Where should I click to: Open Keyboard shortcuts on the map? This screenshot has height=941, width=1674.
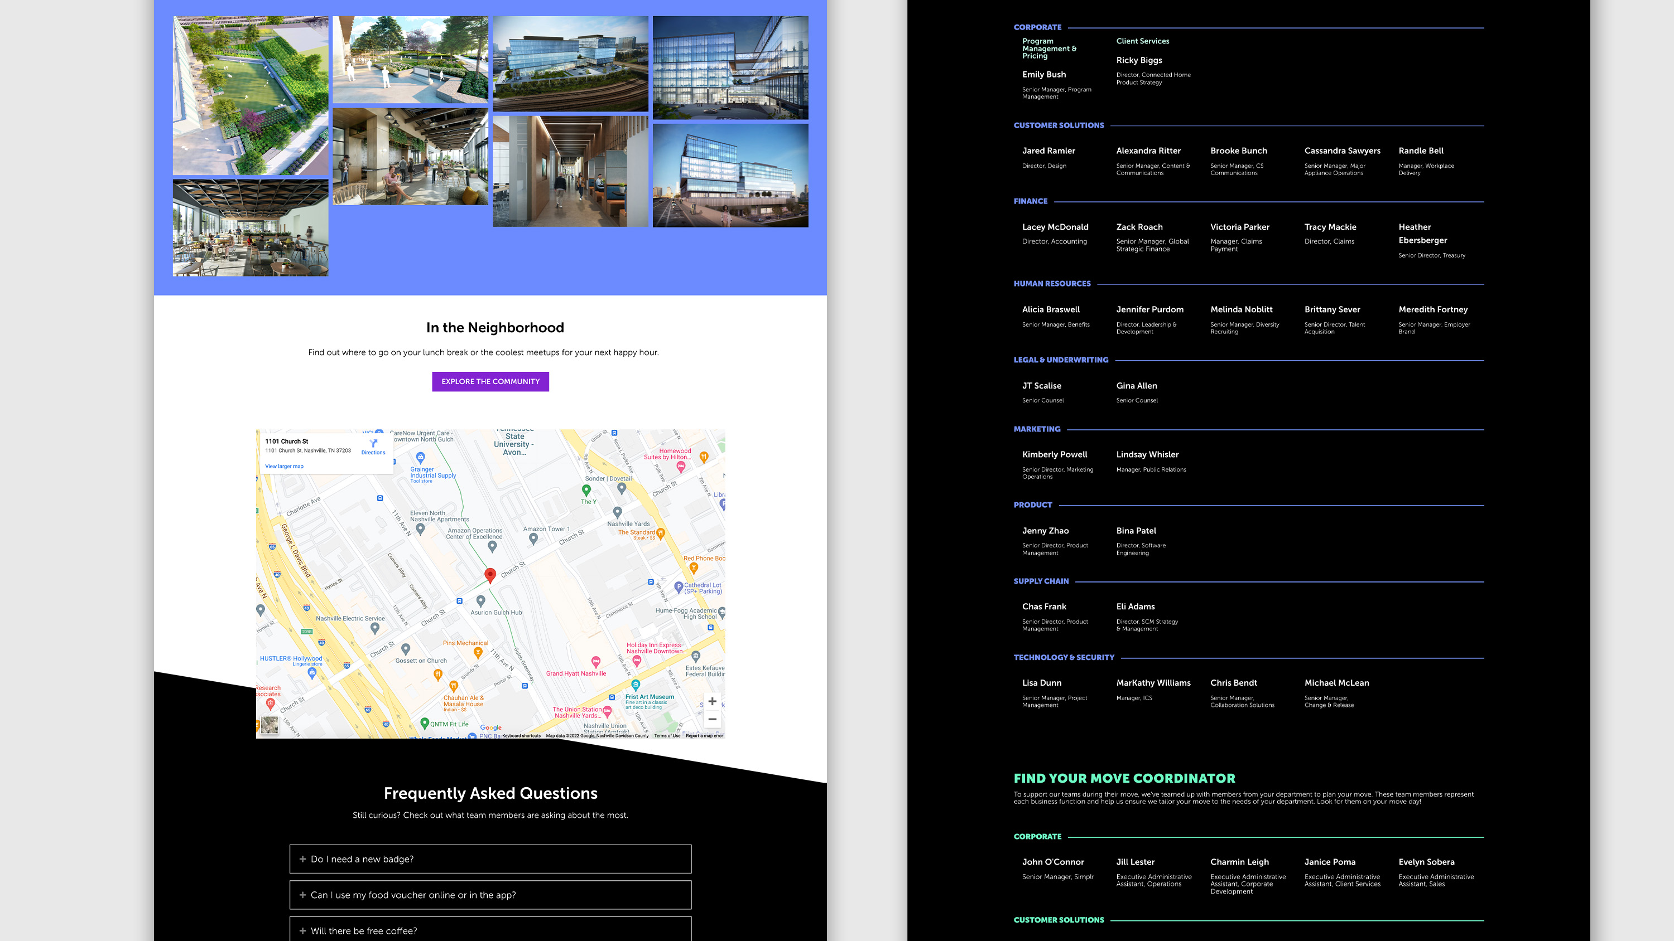pos(521,736)
